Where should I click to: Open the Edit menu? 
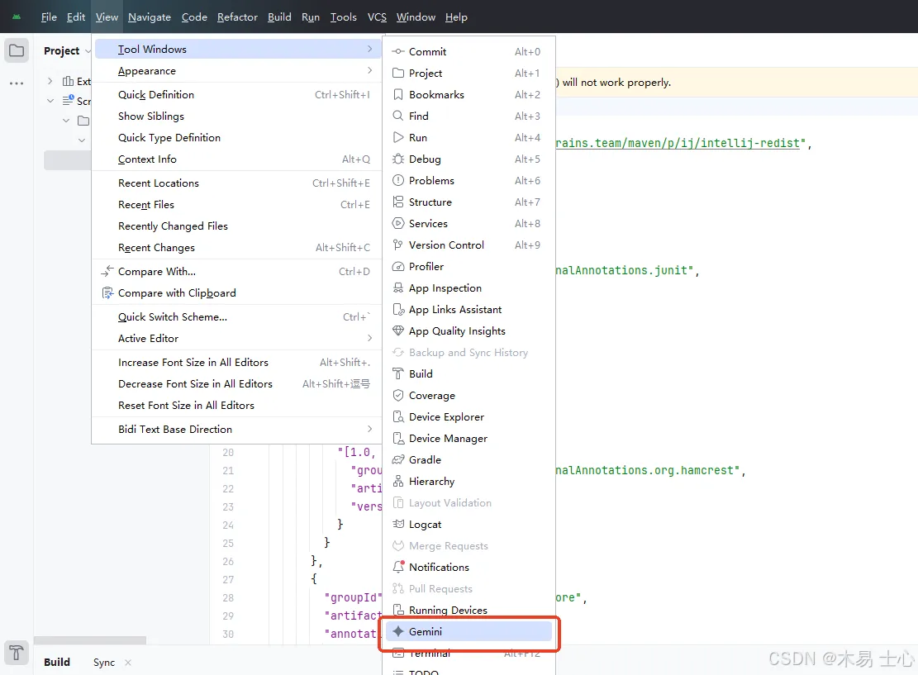(x=76, y=17)
